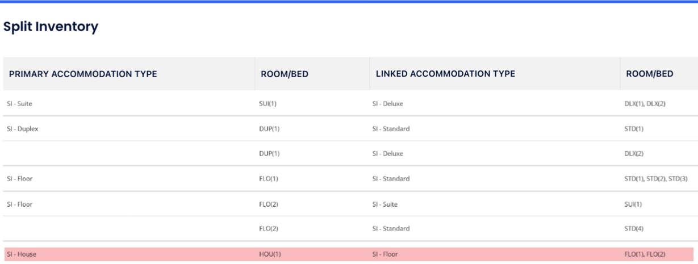Click the Room/Bed header beside Primary Accommodation Type
This screenshot has width=698, height=264.
(284, 74)
